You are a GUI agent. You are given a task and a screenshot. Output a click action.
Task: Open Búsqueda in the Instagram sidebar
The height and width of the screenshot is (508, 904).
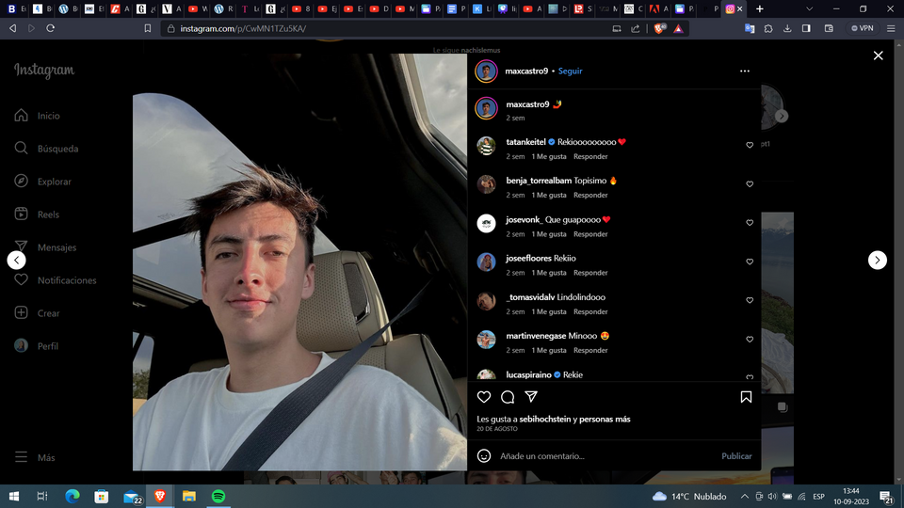[57, 149]
